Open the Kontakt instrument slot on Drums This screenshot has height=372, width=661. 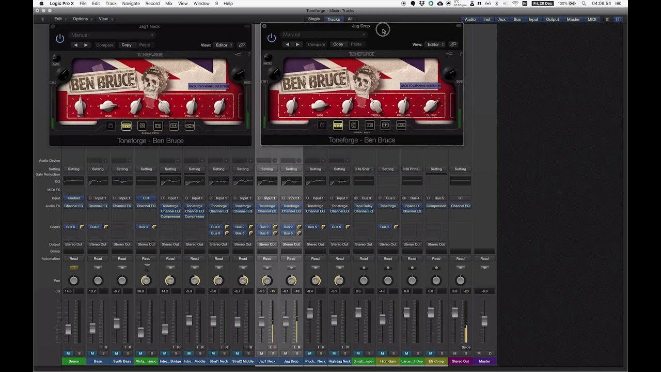pos(74,198)
